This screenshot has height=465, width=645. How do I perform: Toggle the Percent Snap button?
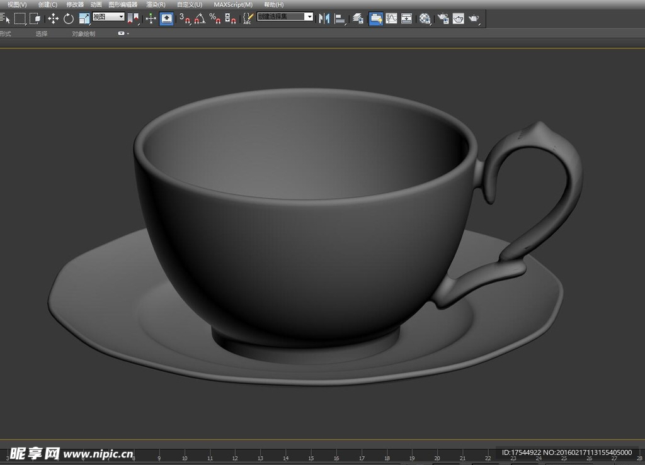(215, 18)
